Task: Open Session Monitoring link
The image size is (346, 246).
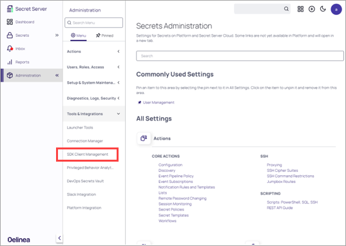Action: tap(175, 204)
